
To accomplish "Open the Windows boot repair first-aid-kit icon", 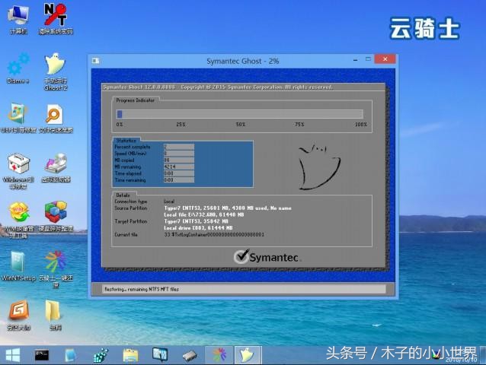I will pos(18,171).
